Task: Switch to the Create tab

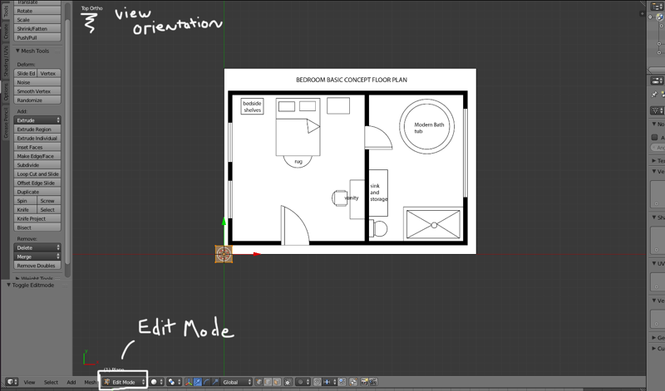Action: click(6, 31)
